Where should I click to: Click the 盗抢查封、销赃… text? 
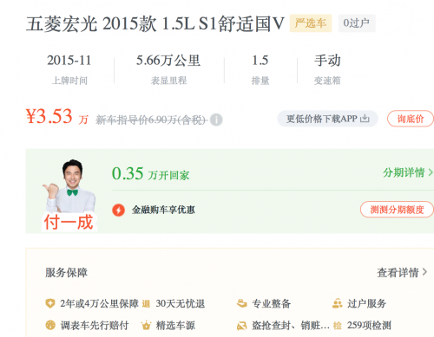click(x=291, y=326)
